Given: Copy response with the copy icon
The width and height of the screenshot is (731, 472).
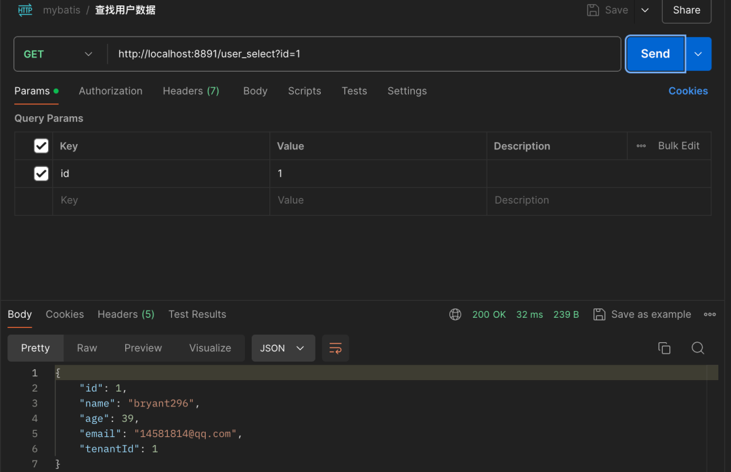Looking at the screenshot, I should (x=664, y=348).
